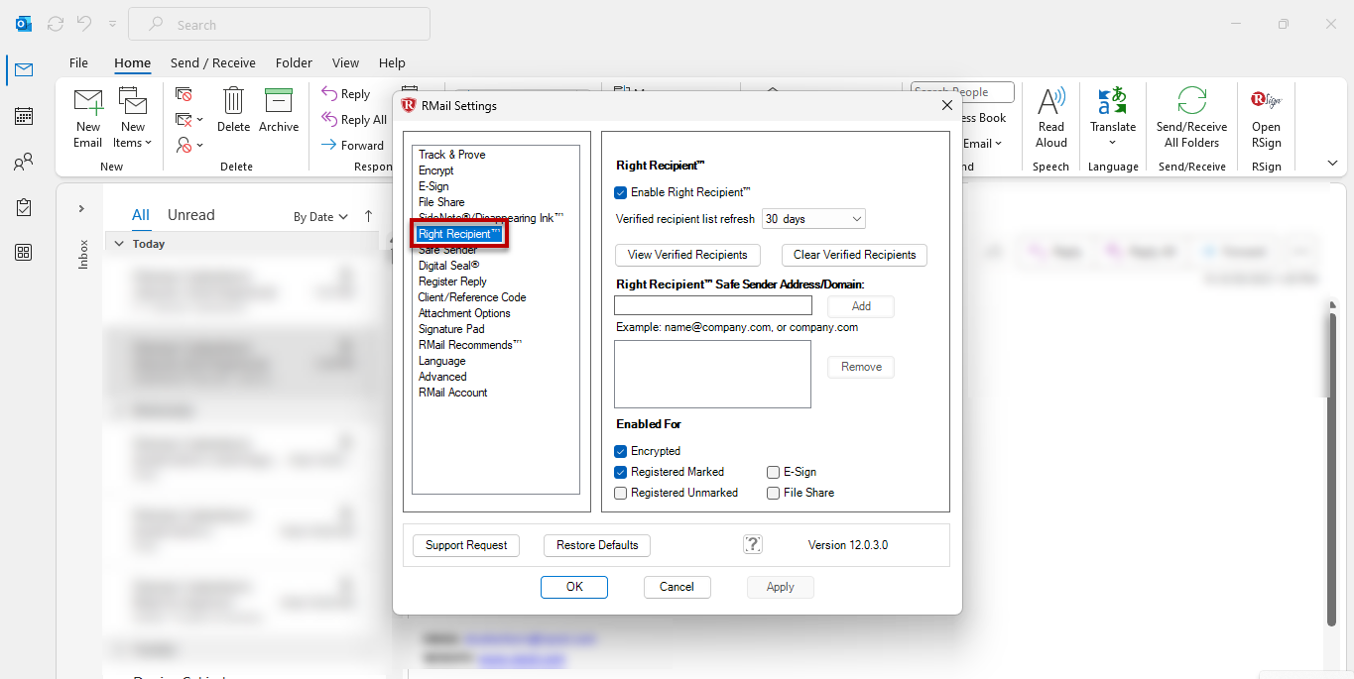Select Encrypt in settings list
Viewport: 1354px width, 679px height.
(x=435, y=170)
